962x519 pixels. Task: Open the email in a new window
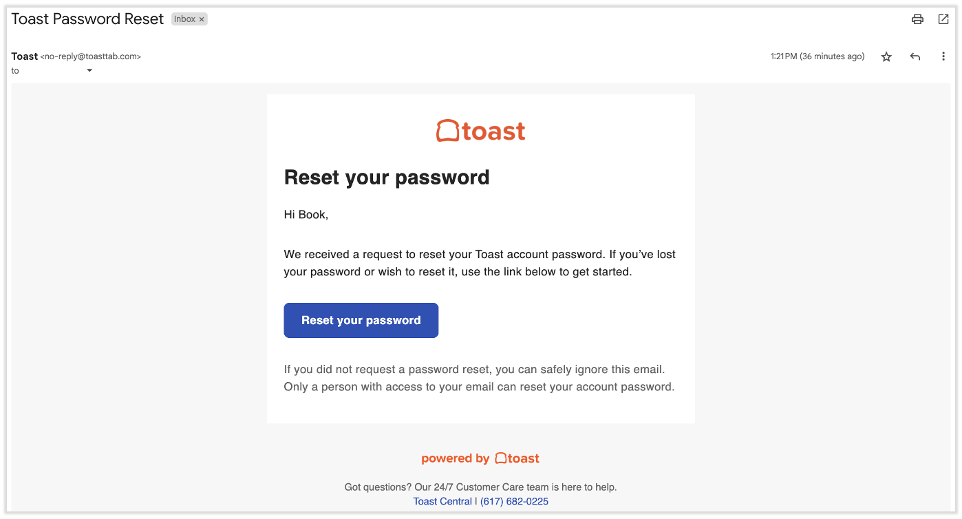[943, 19]
